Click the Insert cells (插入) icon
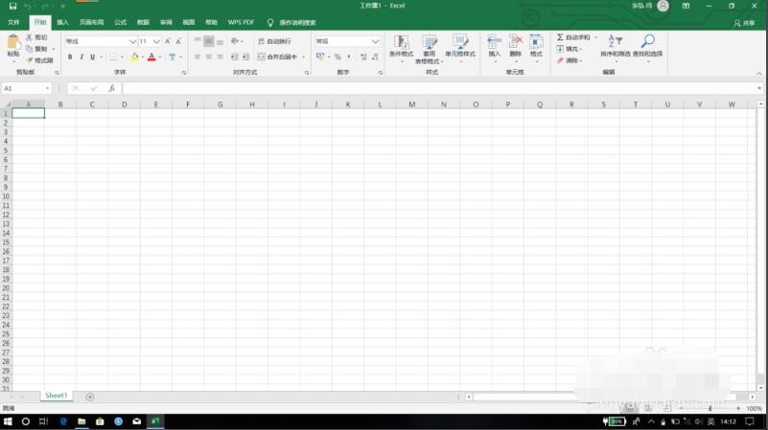Image resolution: width=768 pixels, height=430 pixels. point(495,42)
